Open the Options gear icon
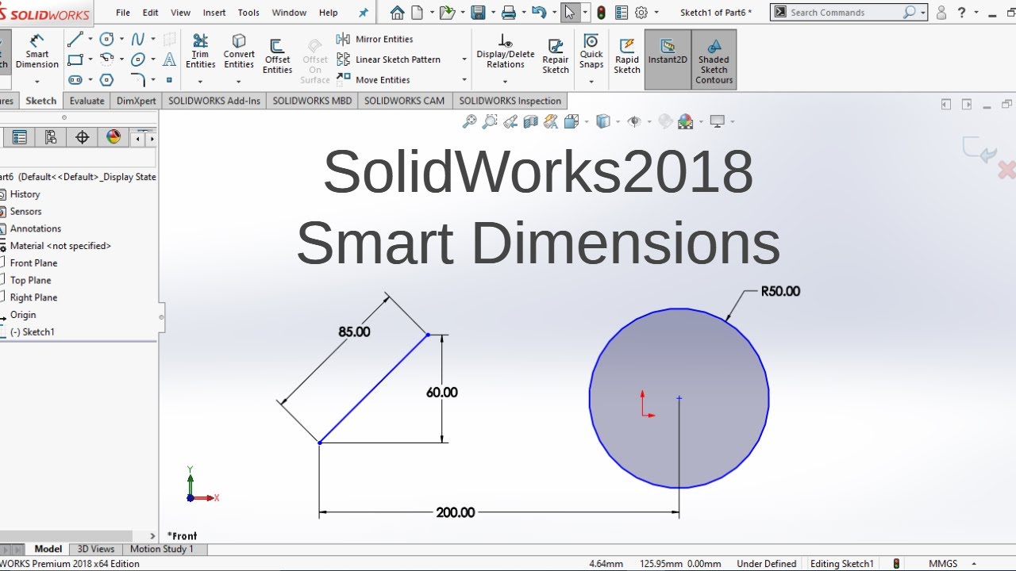 click(641, 12)
